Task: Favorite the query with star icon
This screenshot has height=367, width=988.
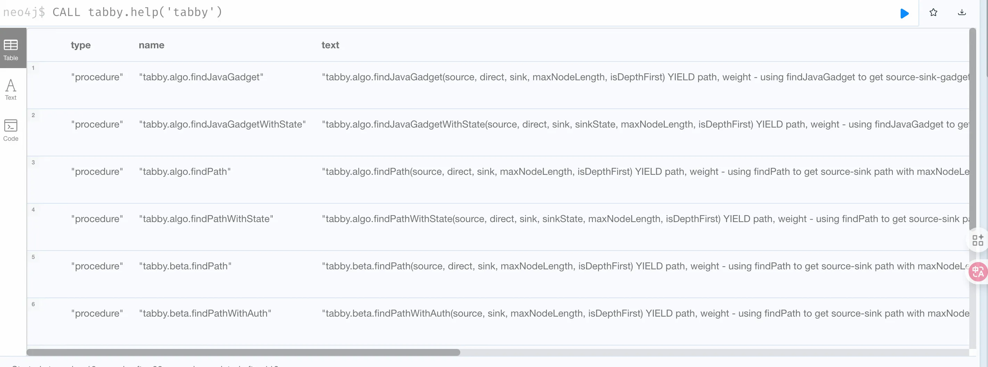Action: 933,13
